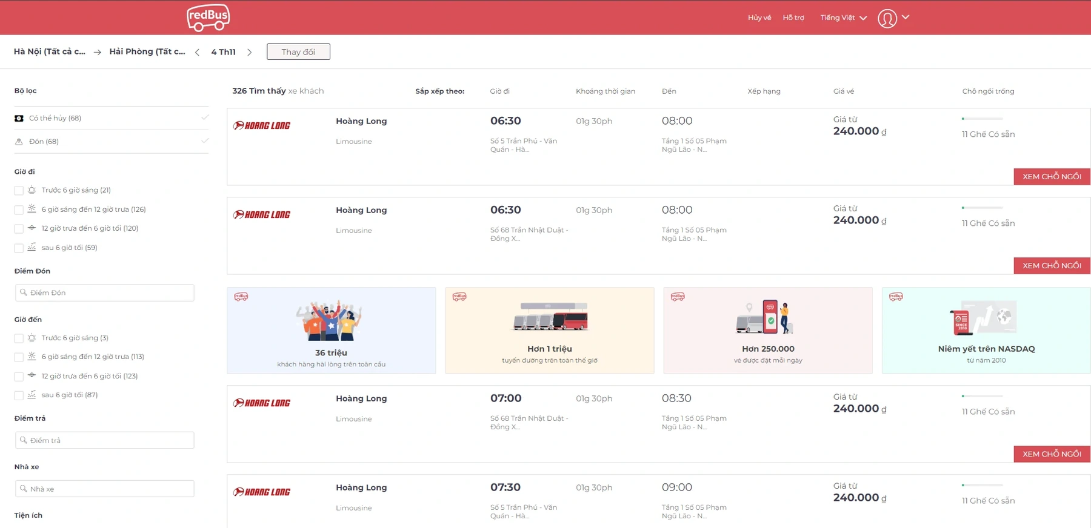Click seat availability bar of first bus
The width and height of the screenshot is (1091, 528).
[982, 119]
